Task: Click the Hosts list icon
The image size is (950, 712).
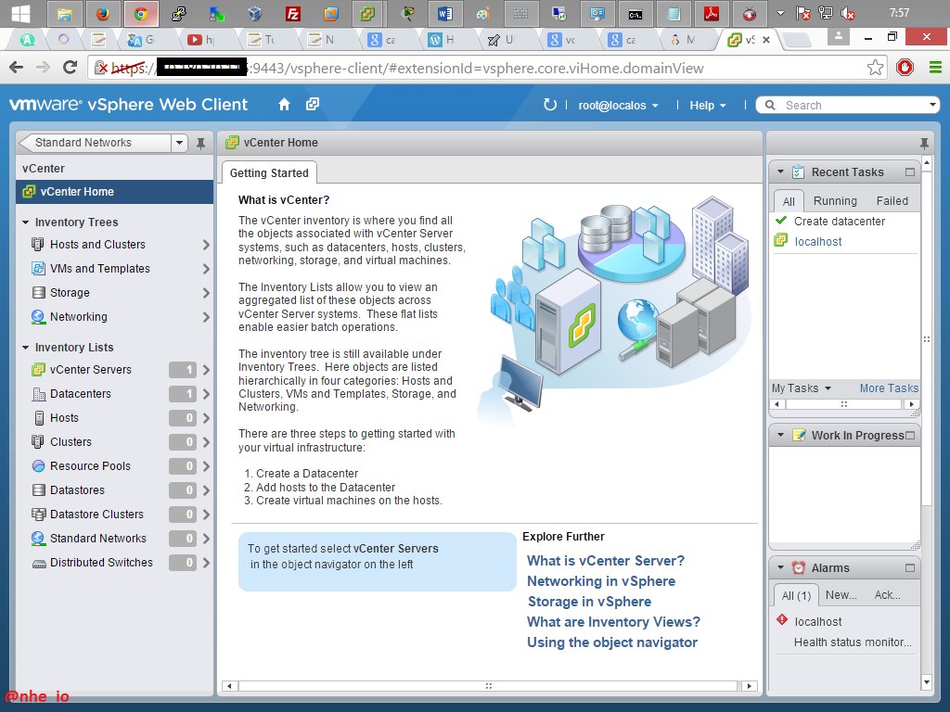Action: pyautogui.click(x=39, y=418)
